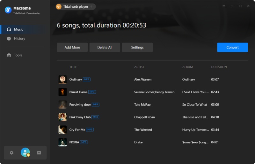The width and height of the screenshot is (255, 164).
Task: Maximize the Macsome window
Action: (240, 6)
